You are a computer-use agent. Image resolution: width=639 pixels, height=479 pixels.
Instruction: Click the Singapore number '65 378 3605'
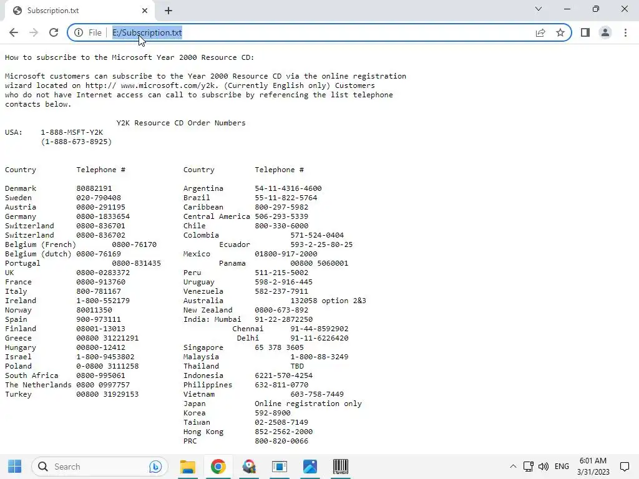click(279, 348)
